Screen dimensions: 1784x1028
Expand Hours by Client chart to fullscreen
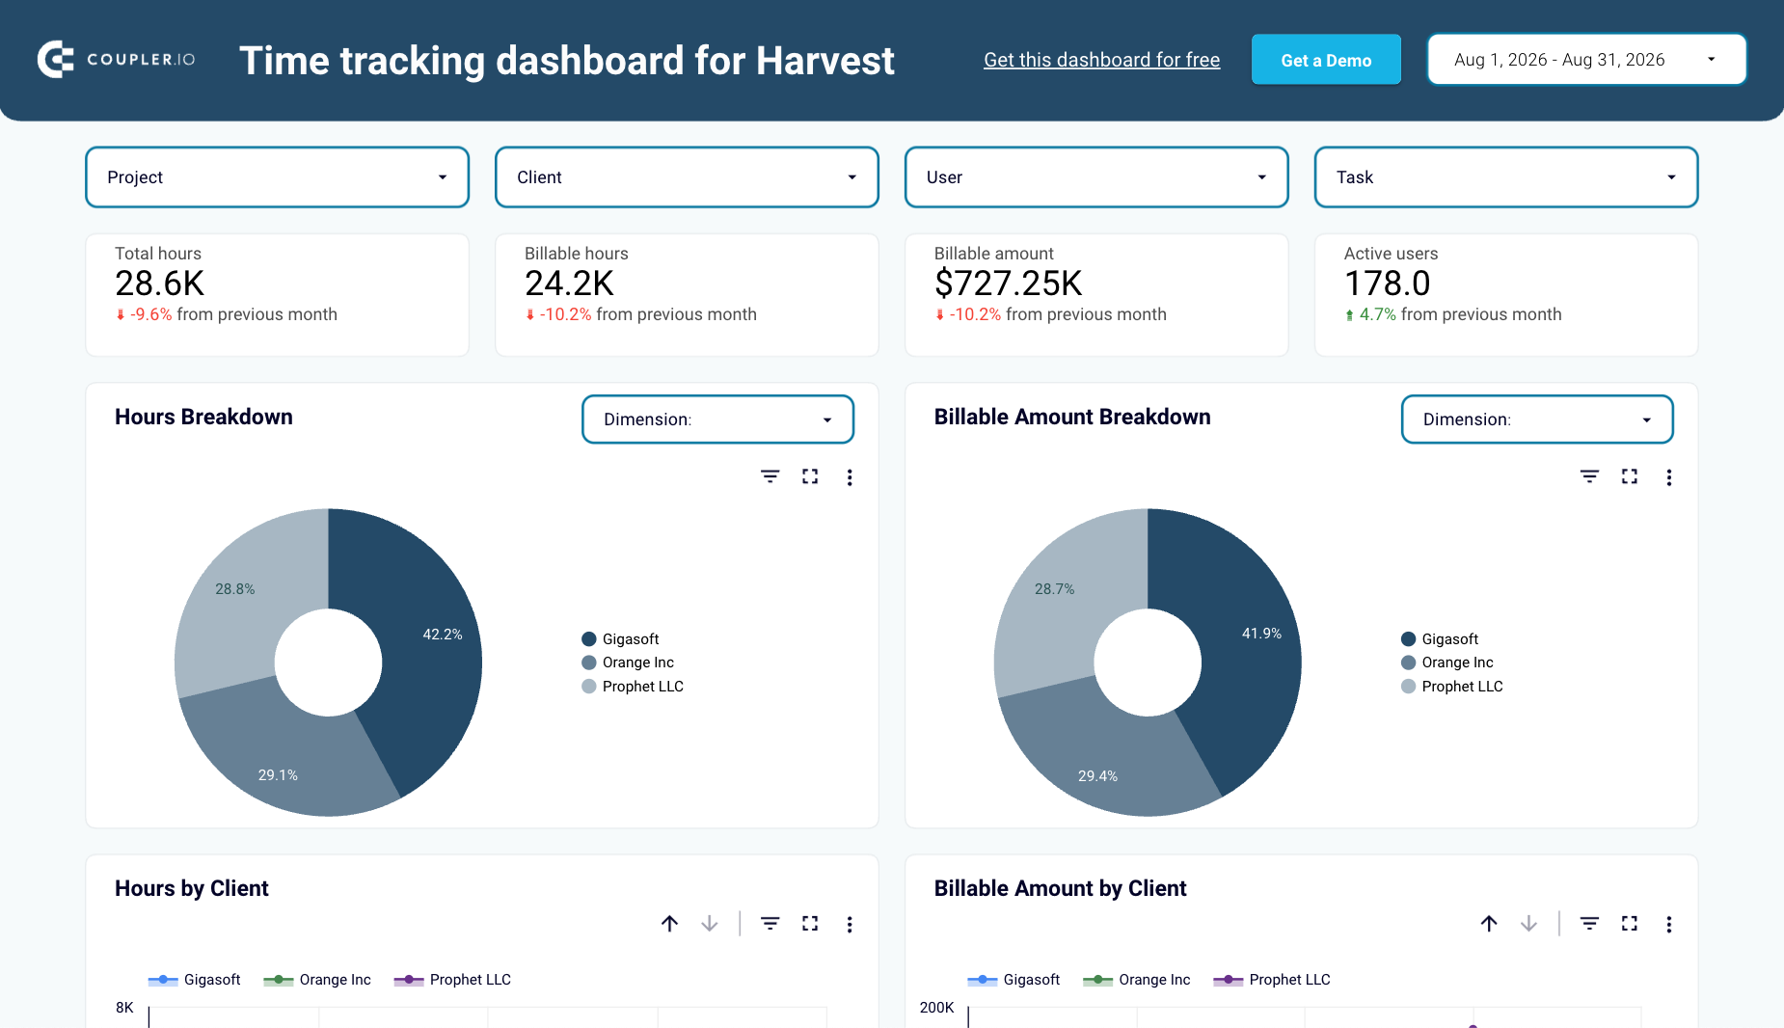click(x=810, y=924)
